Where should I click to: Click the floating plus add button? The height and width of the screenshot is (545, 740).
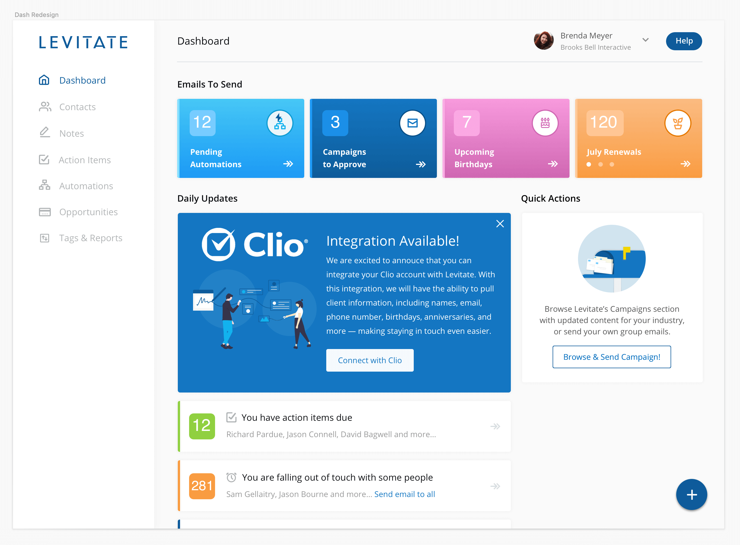click(691, 494)
